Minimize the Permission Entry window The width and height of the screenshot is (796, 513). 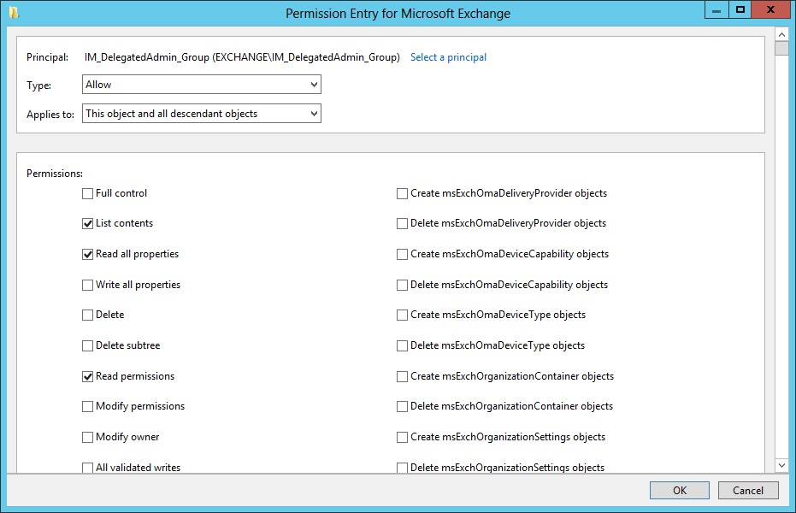(716, 9)
